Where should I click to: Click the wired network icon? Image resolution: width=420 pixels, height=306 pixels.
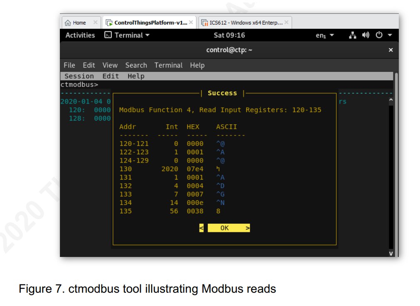point(353,35)
